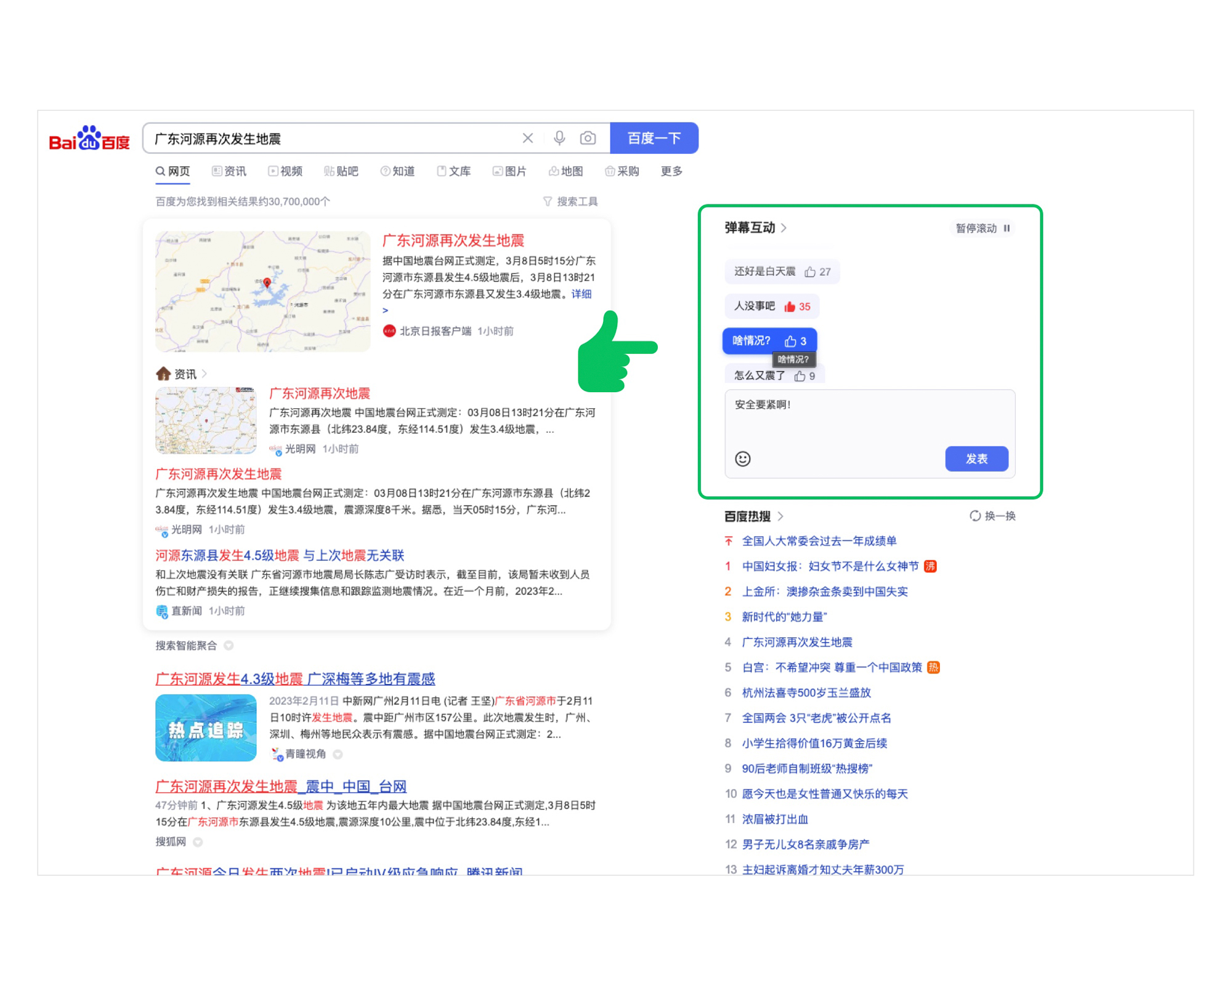The height and width of the screenshot is (985, 1232).
Task: Open hot search item 广东河源再次发生地震
Action: tap(796, 642)
